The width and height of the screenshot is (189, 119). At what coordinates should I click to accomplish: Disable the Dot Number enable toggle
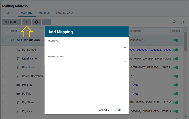(175, 50)
